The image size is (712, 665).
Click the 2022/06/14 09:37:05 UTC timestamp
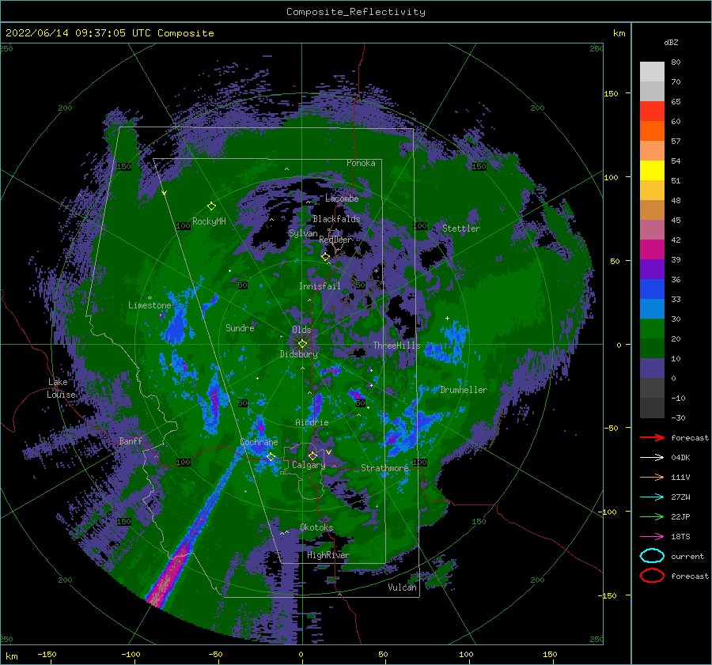pos(78,33)
